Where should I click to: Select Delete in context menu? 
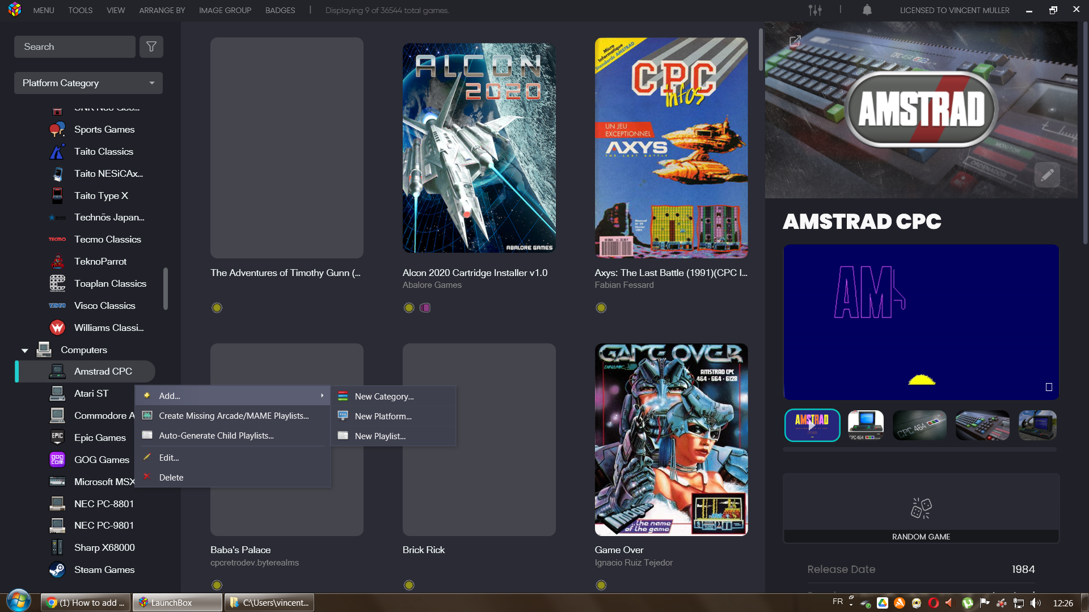pyautogui.click(x=233, y=478)
